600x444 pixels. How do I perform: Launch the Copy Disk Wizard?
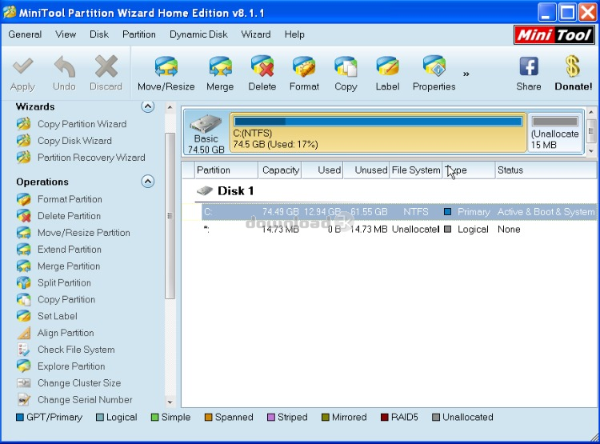(74, 141)
